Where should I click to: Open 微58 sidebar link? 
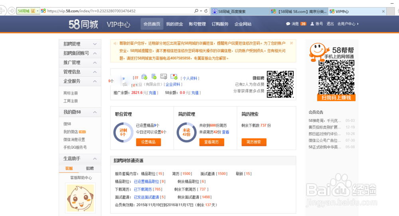tap(67, 124)
